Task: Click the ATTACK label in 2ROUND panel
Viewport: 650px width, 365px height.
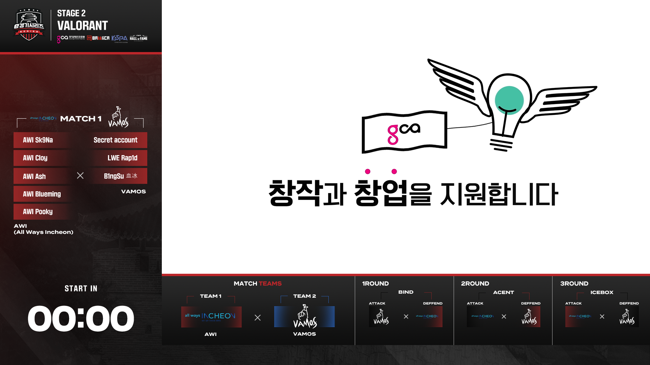Action: (475, 303)
